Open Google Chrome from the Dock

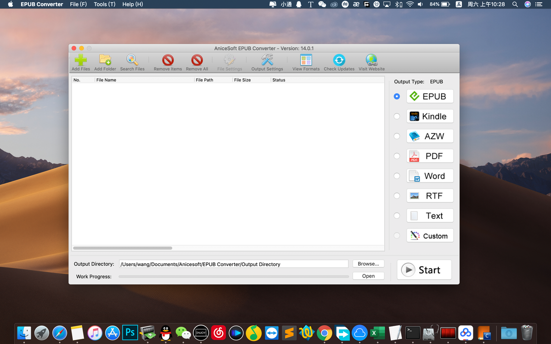324,333
